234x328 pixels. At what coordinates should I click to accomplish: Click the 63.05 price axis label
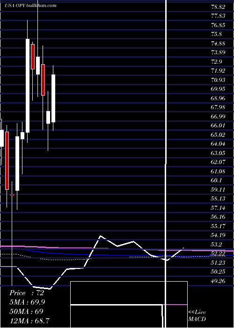coord(218,153)
